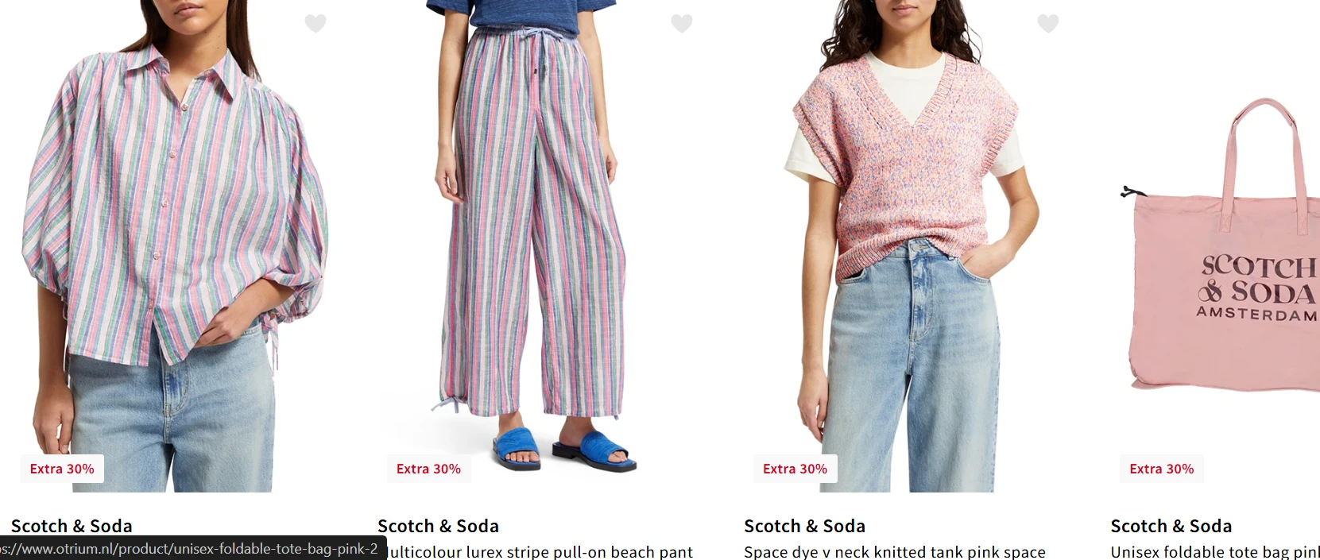Open Scotch & Soda brand under knitted tank
The image size is (1320, 560).
804,526
